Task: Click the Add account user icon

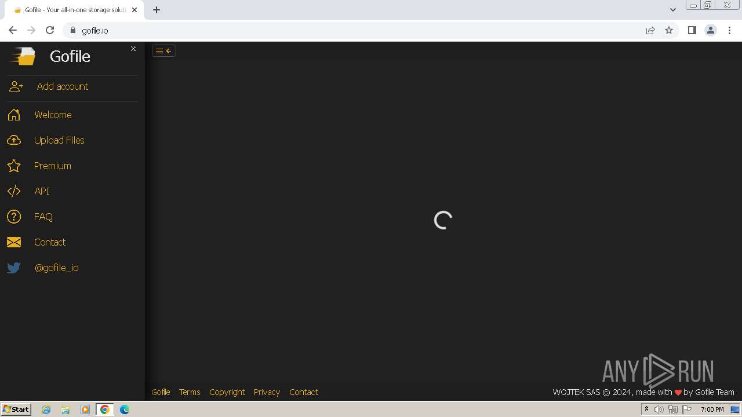Action: coord(16,86)
